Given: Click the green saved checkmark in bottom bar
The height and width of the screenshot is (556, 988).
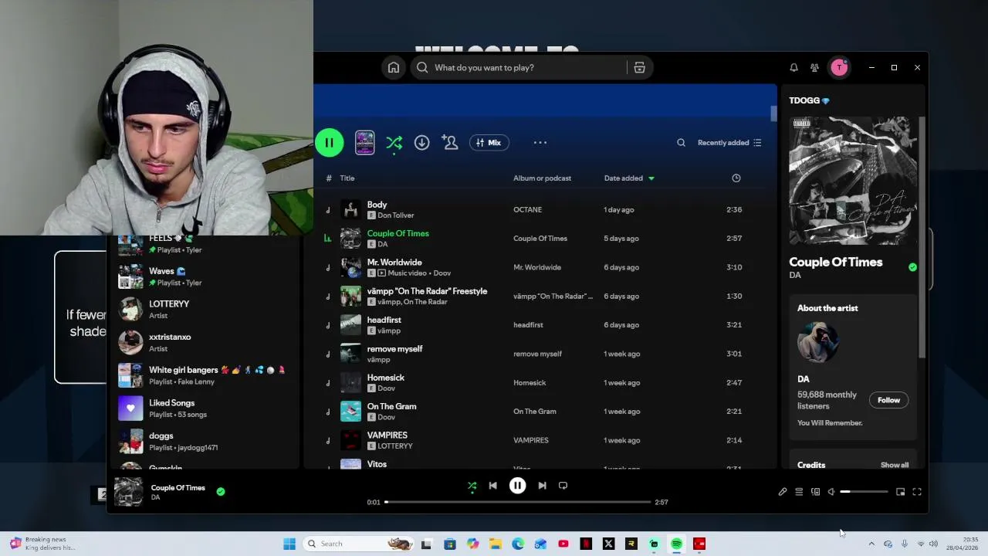Looking at the screenshot, I should [221, 491].
